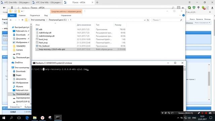Open the browser downloads arrow icon
This screenshot has height=121, width=215.
(212, 8)
